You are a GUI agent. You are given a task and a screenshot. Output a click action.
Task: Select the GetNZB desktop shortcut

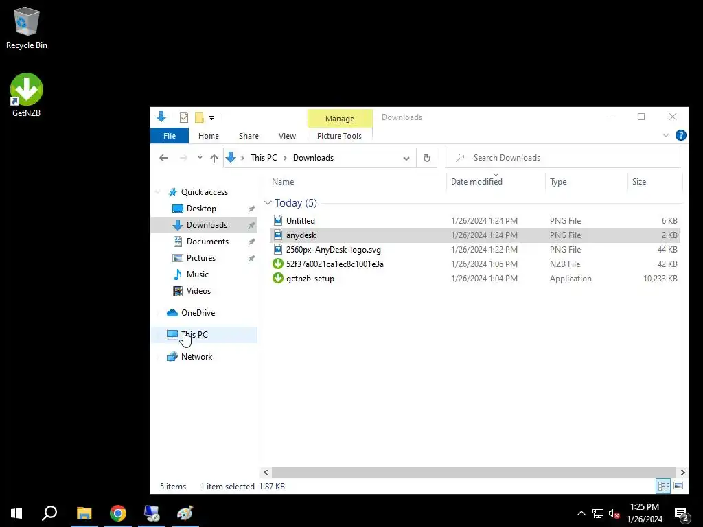coord(27,95)
